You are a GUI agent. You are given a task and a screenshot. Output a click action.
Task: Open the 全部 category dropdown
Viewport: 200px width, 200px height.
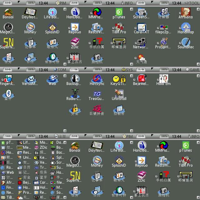click(x=60, y=137)
